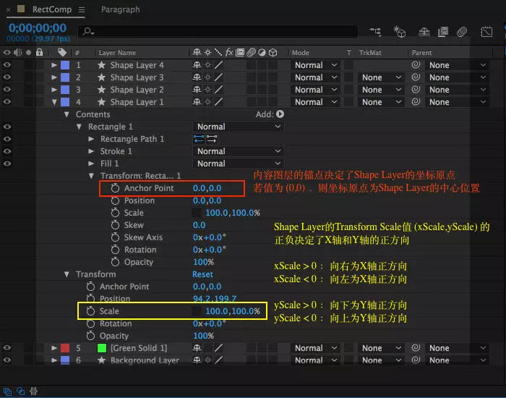This screenshot has height=398, width=506.
Task: Reset the layer Transform
Action: pos(202,274)
